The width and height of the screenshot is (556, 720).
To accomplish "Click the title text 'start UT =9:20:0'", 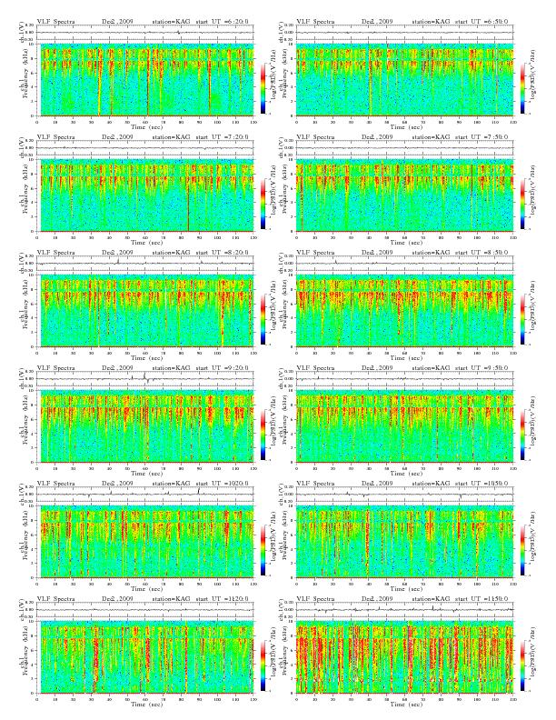I will tap(222, 368).
